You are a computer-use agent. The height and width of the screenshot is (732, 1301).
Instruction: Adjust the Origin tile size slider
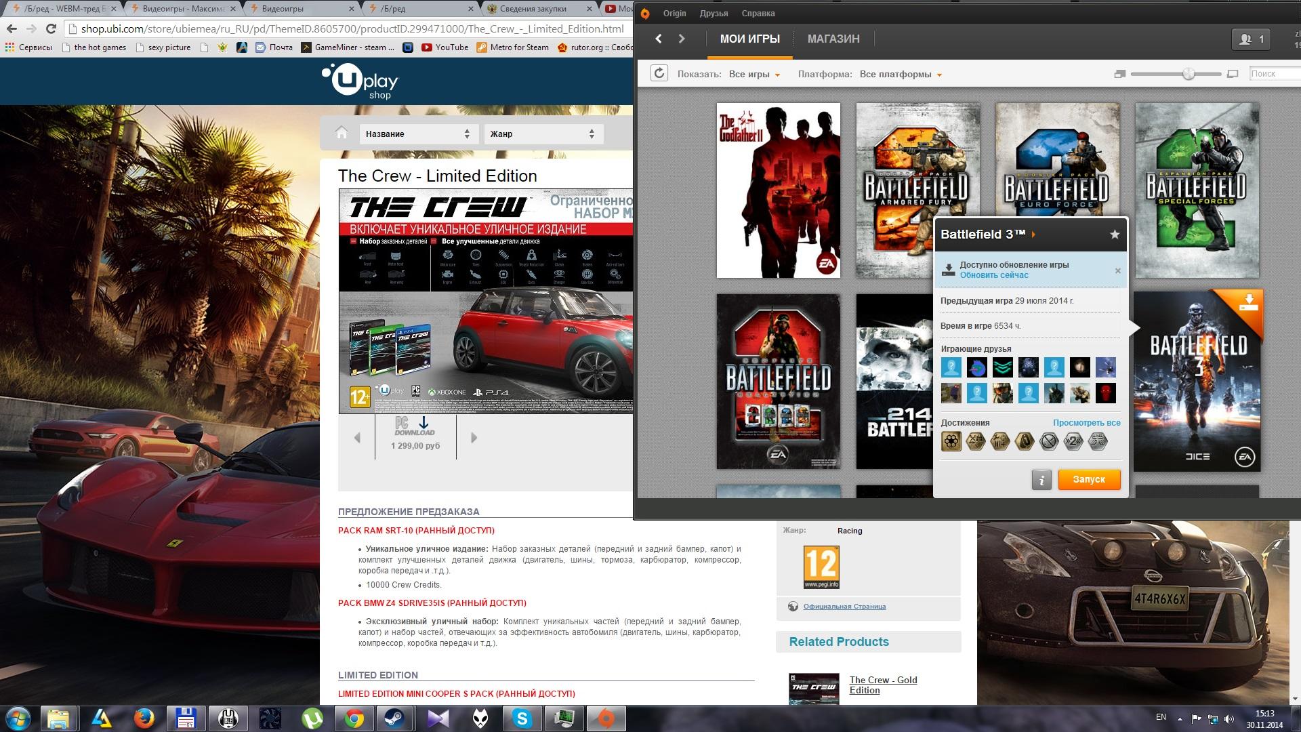point(1189,74)
